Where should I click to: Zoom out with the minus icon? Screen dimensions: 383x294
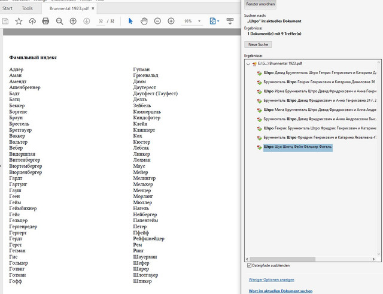point(157,21)
